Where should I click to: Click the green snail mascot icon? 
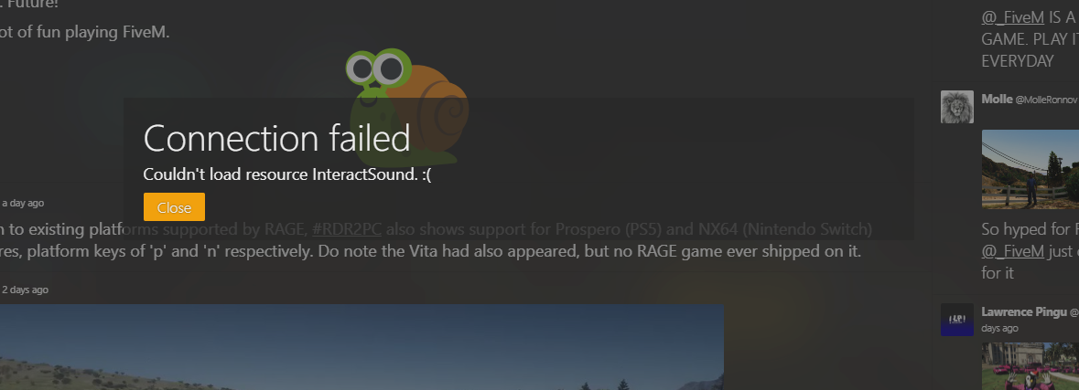(x=407, y=107)
